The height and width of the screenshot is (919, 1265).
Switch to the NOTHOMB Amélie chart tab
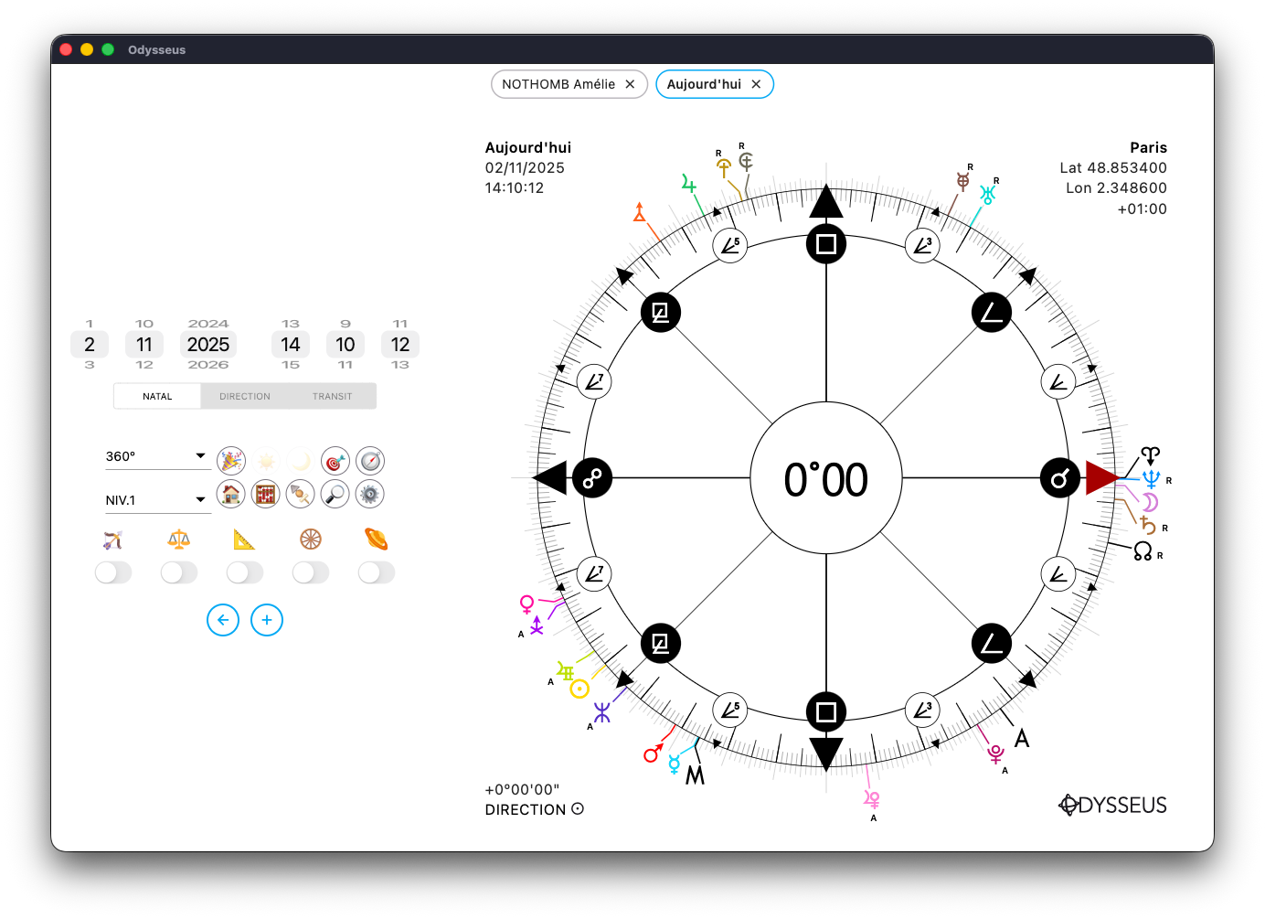(558, 84)
